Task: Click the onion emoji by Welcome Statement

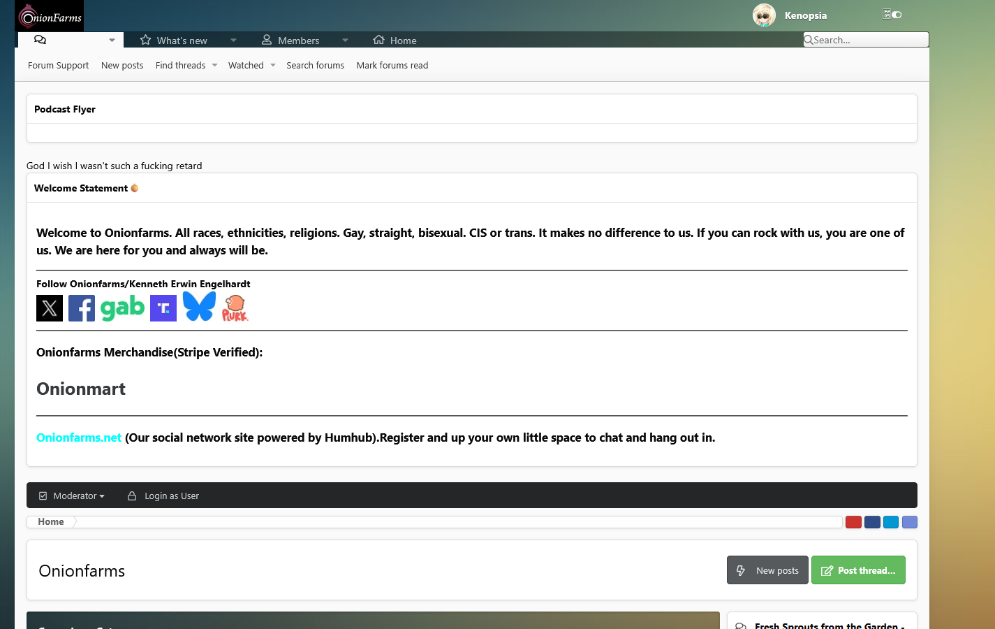Action: 135,188
